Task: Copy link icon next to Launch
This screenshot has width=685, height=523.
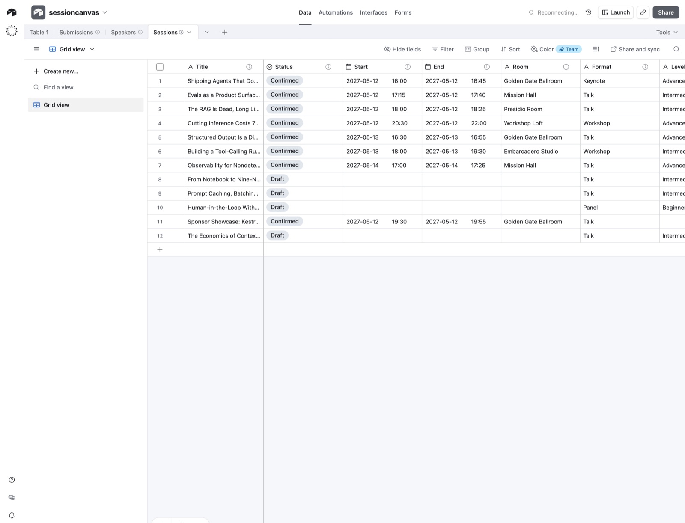Action: (643, 12)
